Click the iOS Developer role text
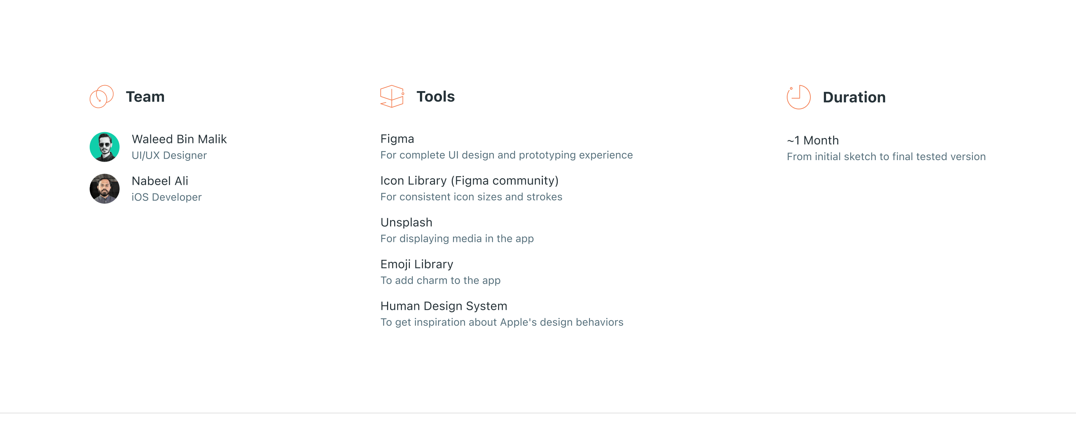 [x=166, y=197]
